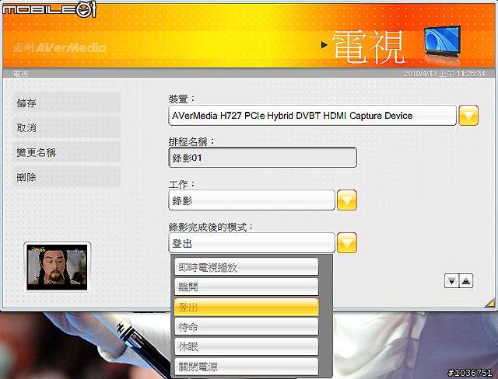Click the page down arrow button
Viewport: 498px width, 379px height.
451,281
